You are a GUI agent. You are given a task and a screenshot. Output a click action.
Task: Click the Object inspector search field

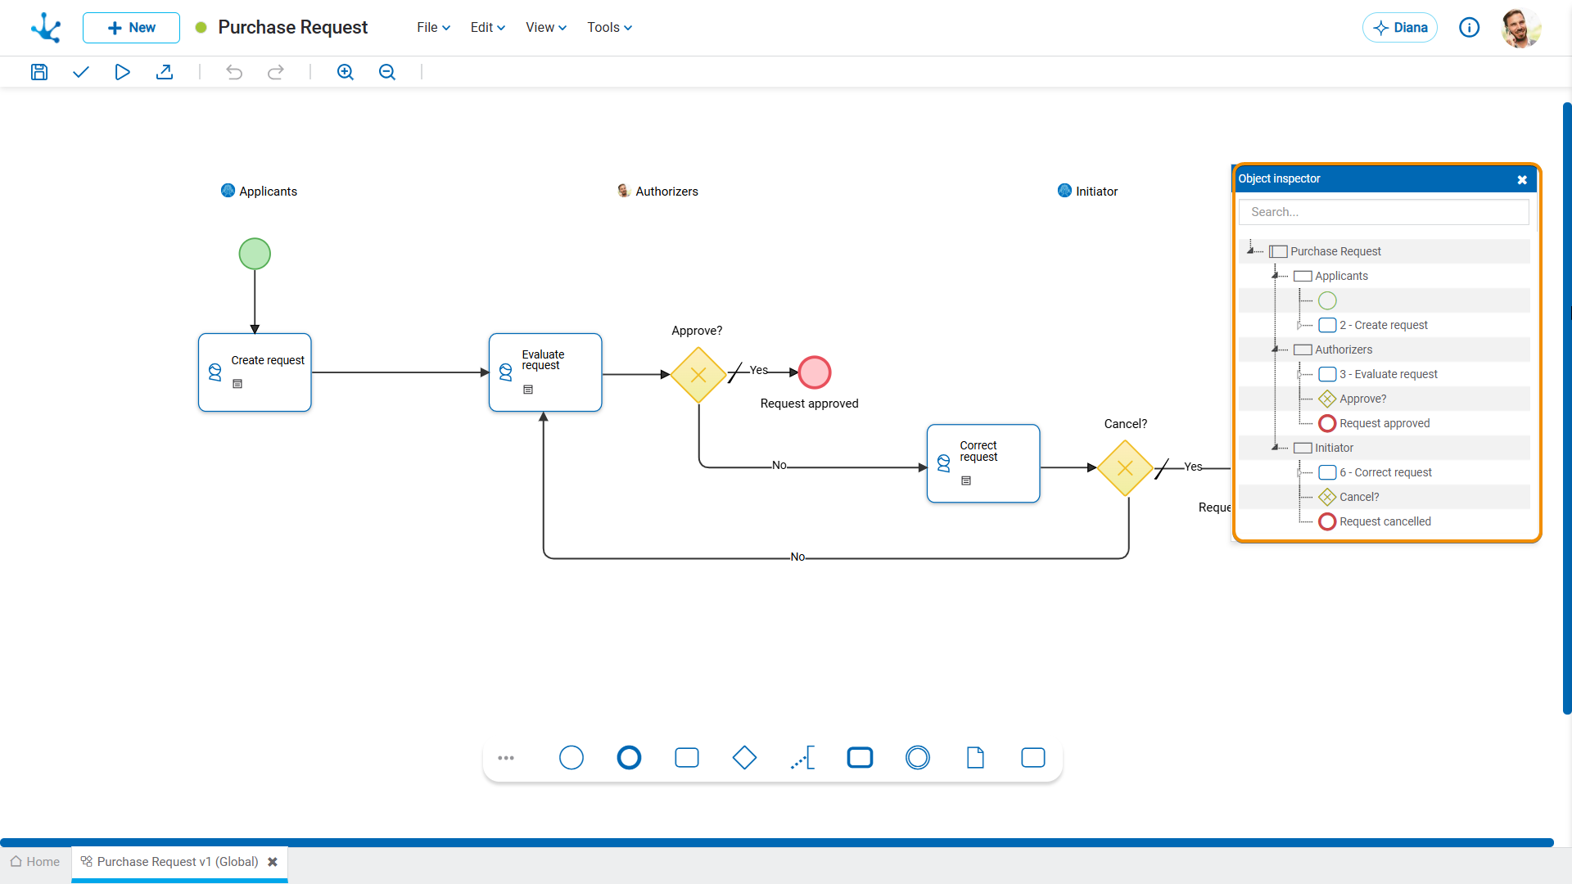pos(1384,212)
